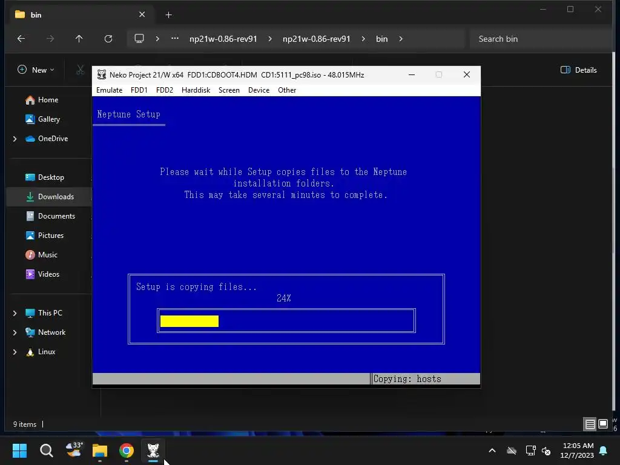Viewport: 620px width, 465px height.
Task: Switch to large thumbnails view icon
Action: click(603, 424)
